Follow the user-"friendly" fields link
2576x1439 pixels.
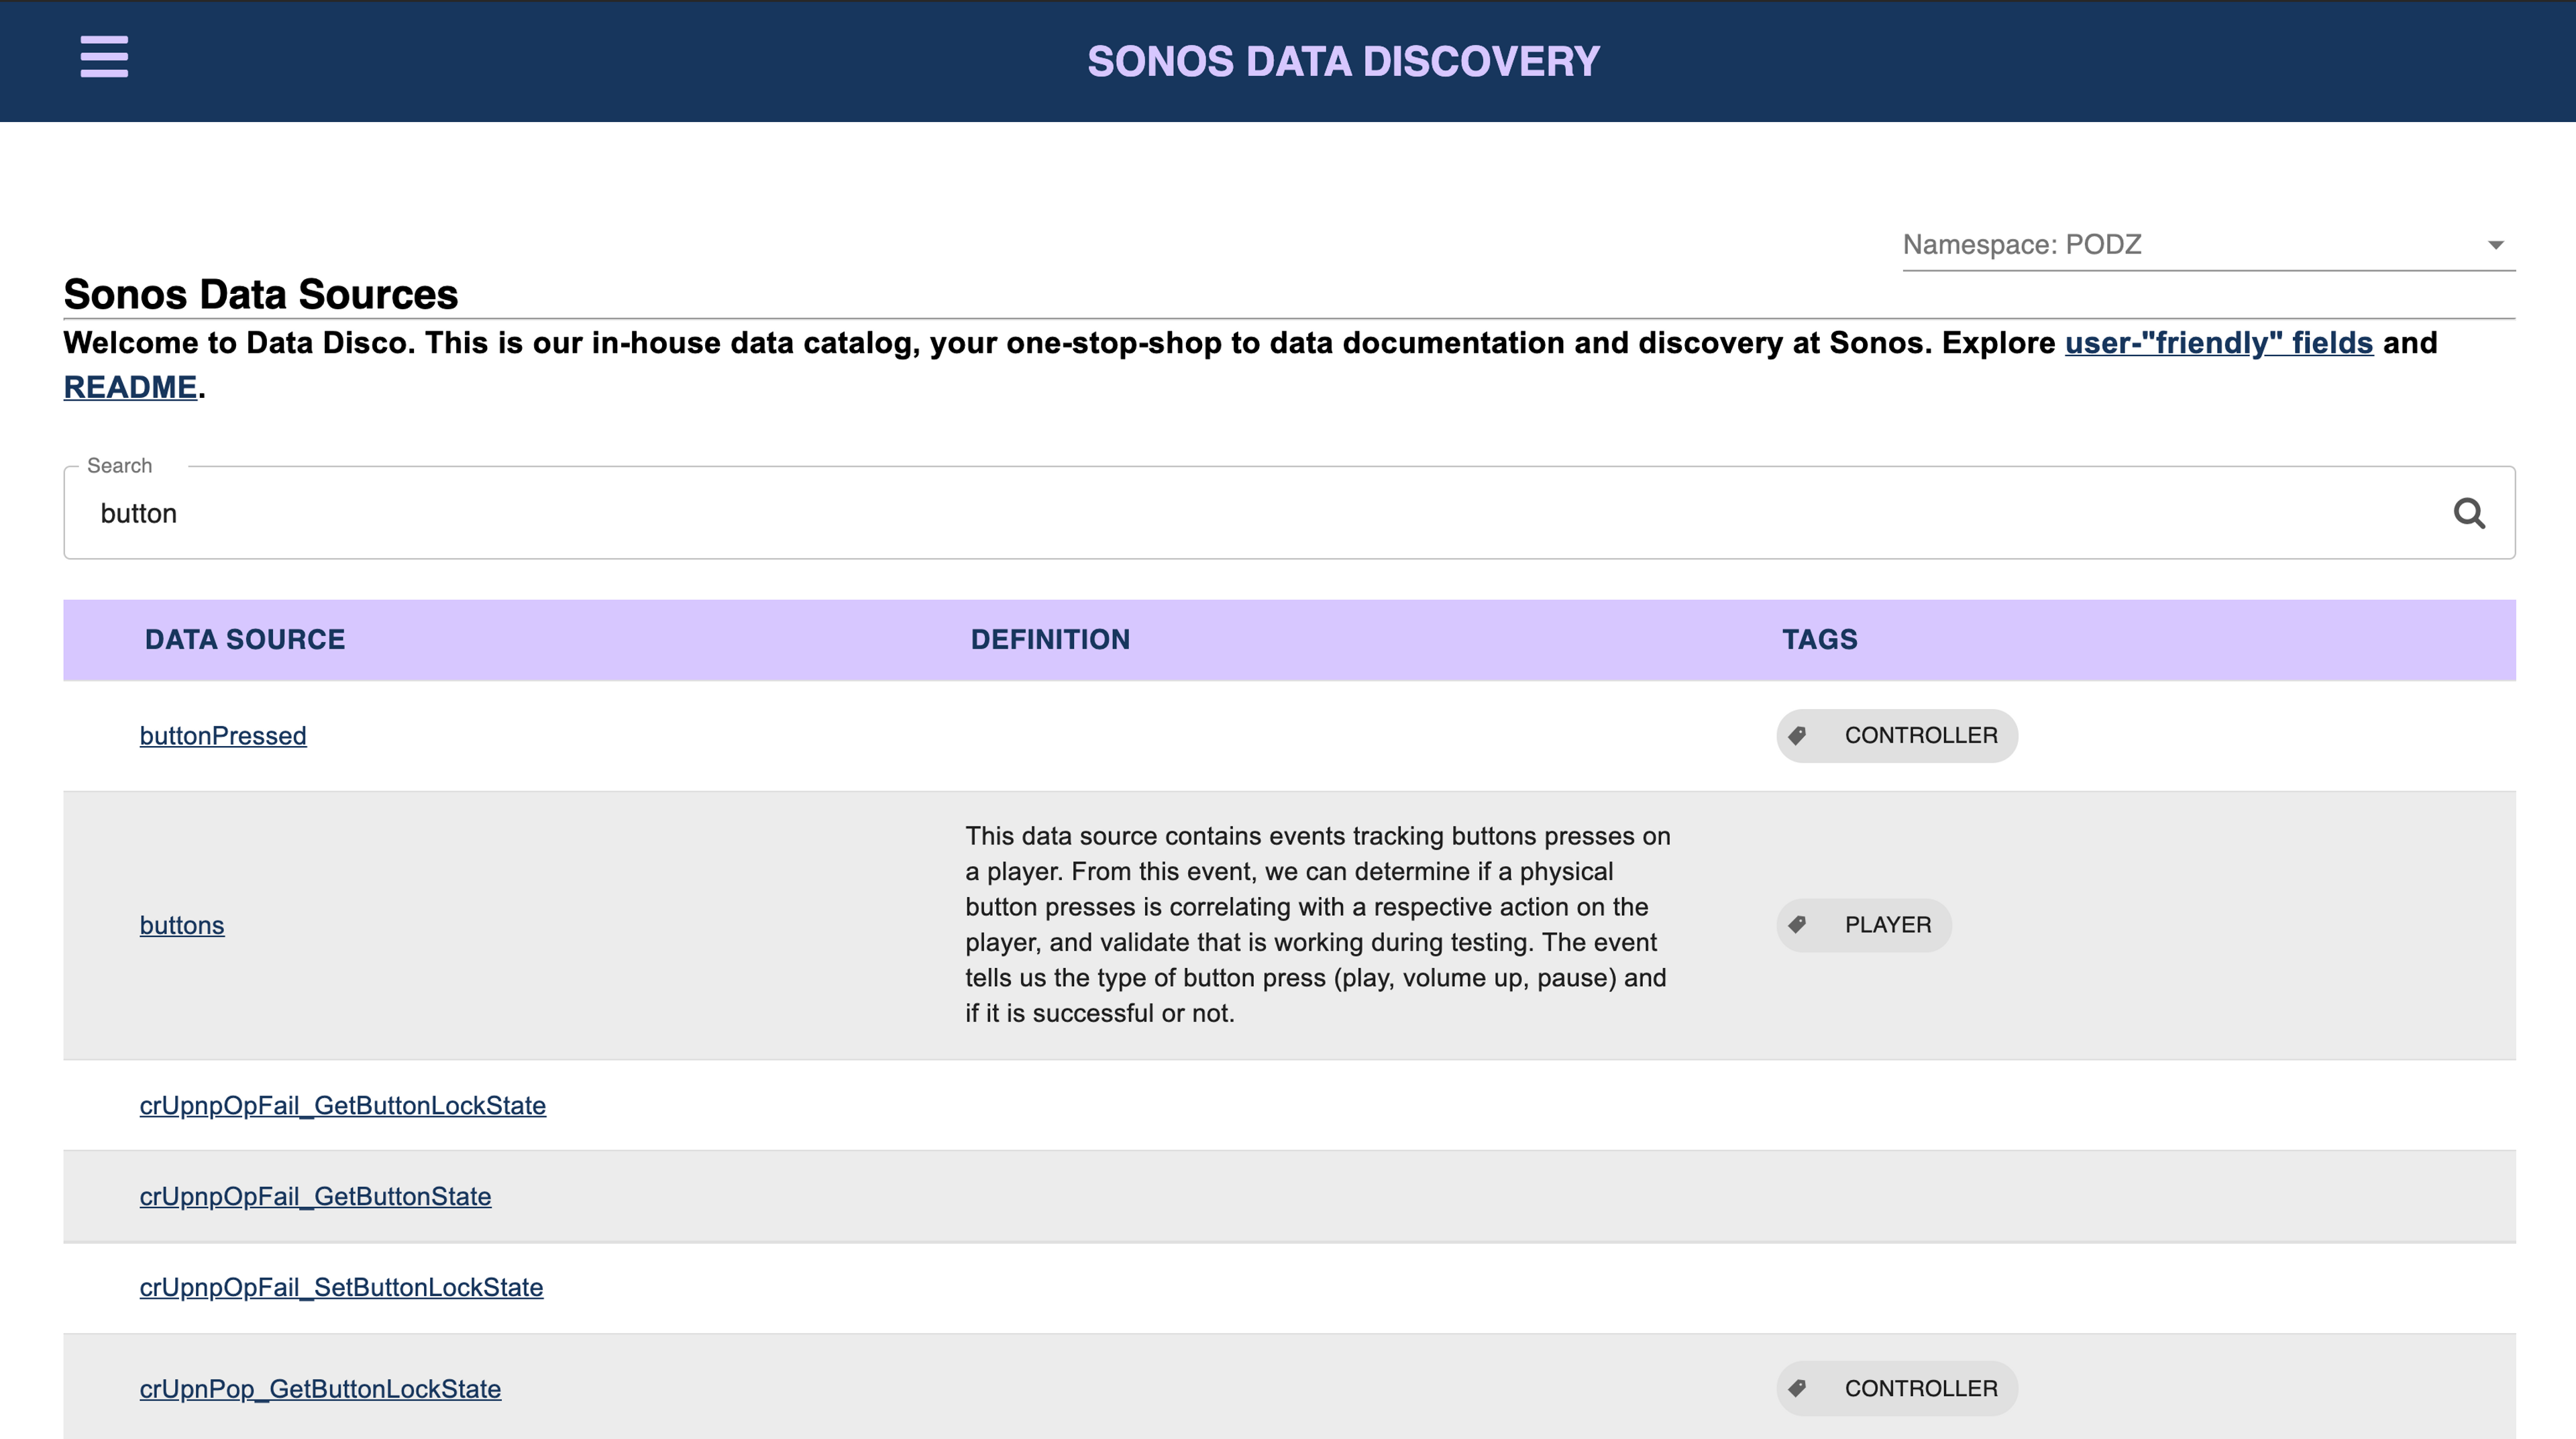click(2218, 343)
